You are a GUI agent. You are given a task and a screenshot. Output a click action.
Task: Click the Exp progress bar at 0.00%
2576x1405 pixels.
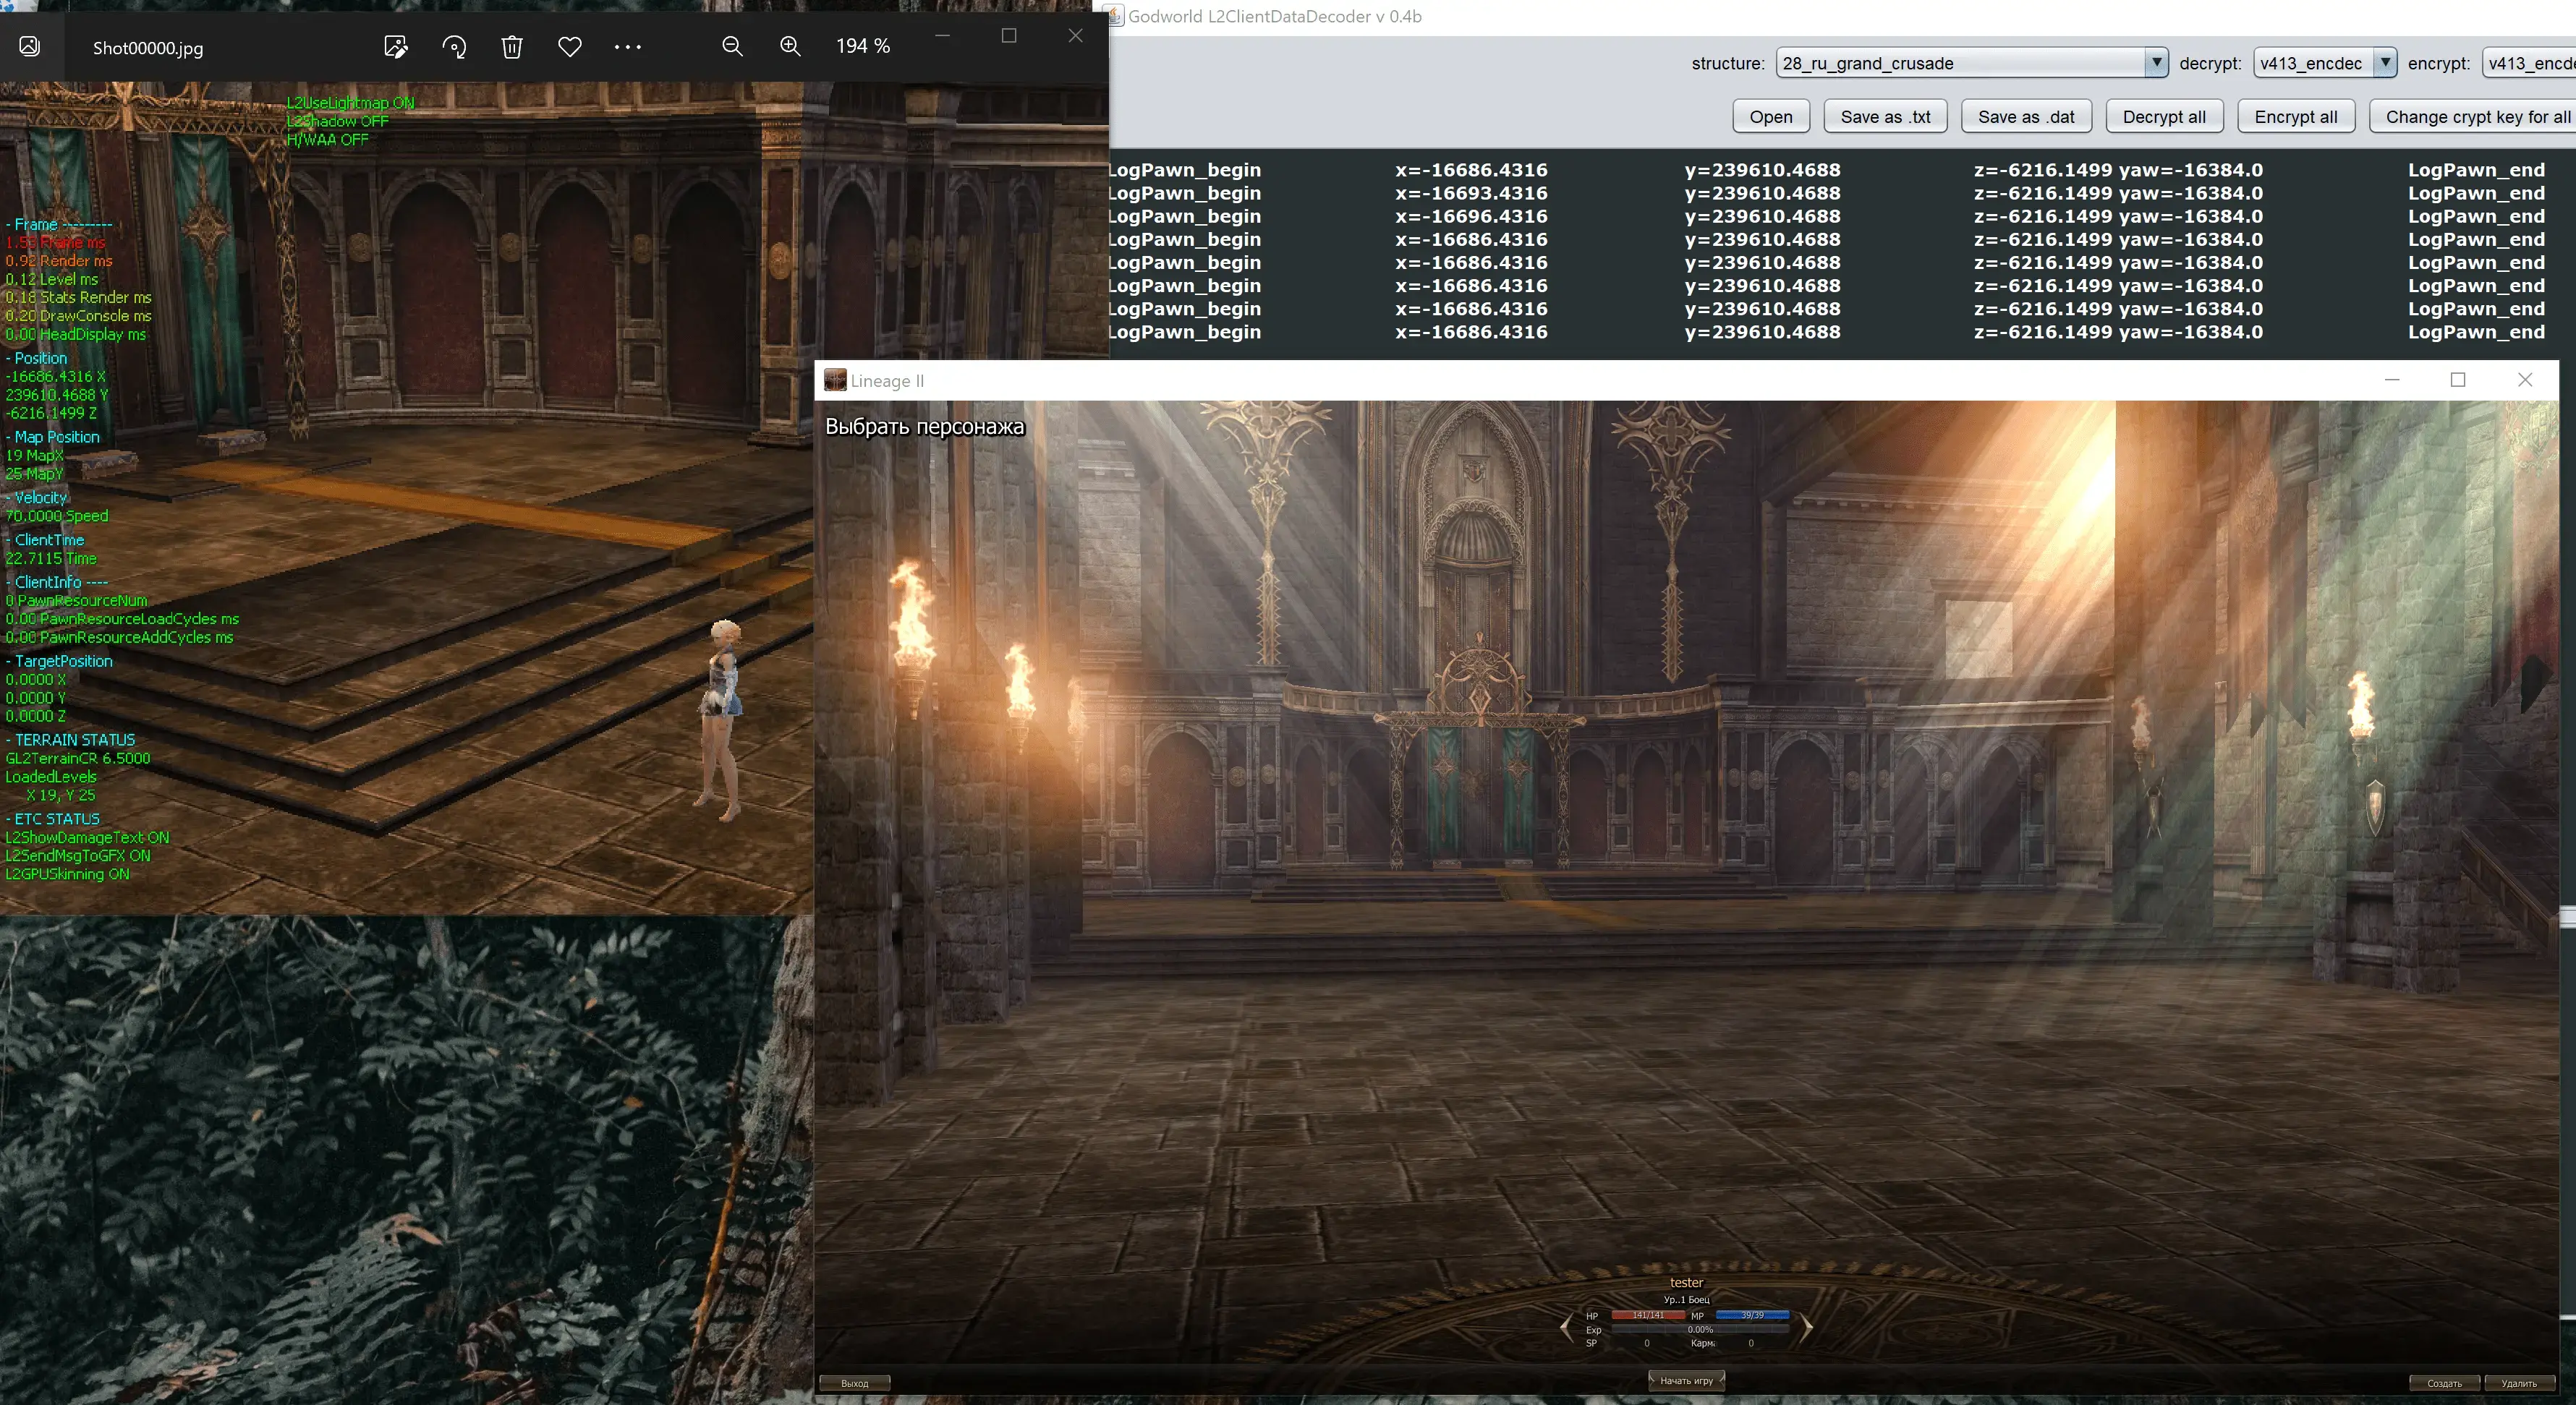[x=1700, y=1330]
